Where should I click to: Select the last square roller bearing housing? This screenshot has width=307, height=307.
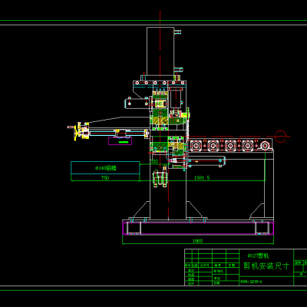[x=248, y=146]
